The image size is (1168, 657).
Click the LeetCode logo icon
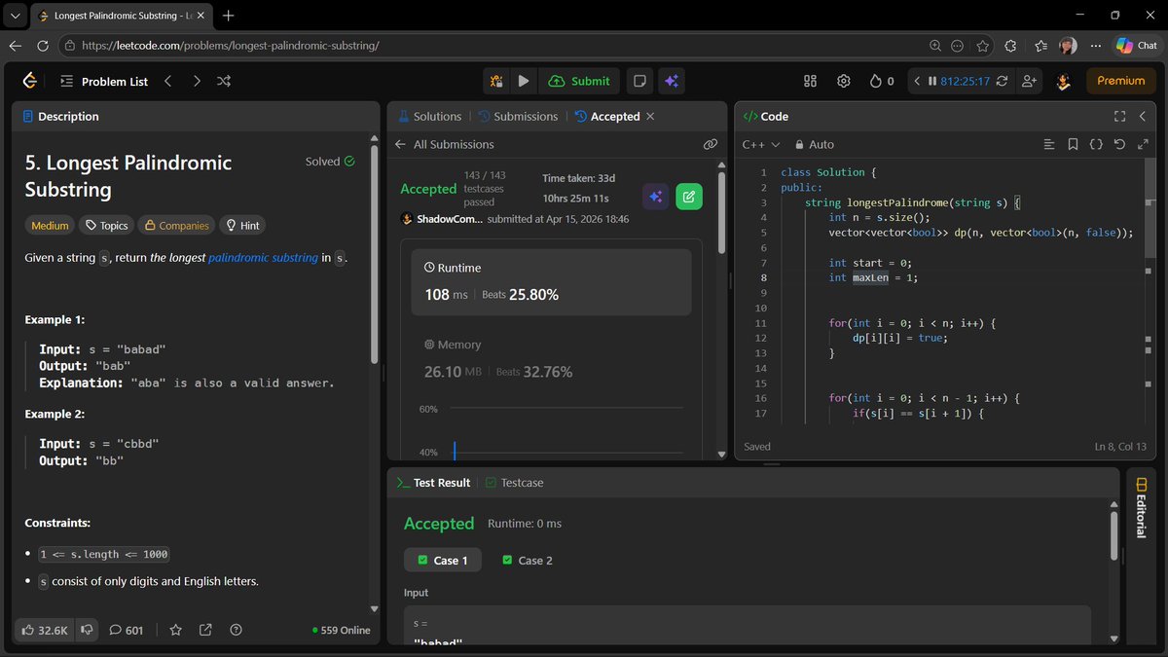tap(30, 81)
